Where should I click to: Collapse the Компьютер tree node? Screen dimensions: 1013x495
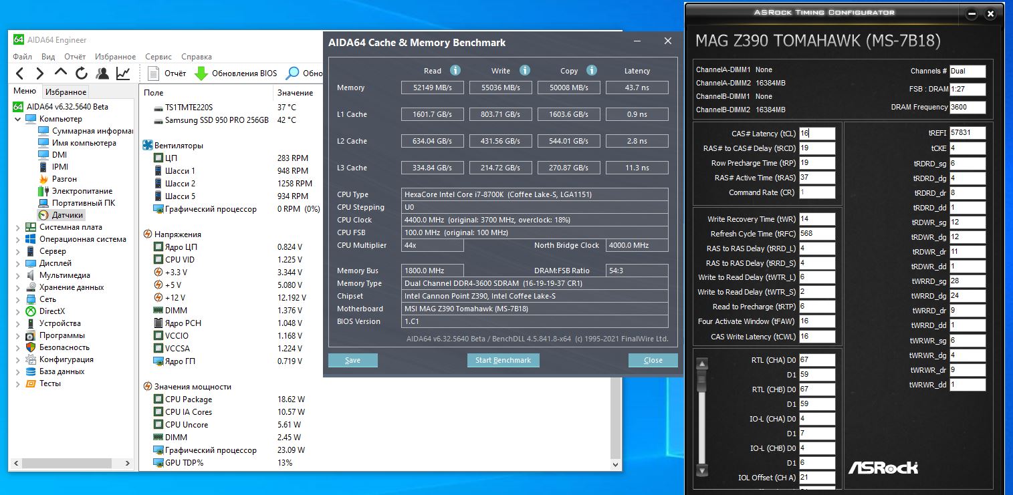(18, 119)
